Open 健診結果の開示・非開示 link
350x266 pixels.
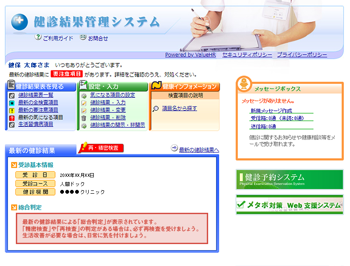(x=118, y=125)
